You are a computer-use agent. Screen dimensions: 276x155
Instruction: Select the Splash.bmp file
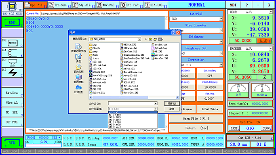click(x=159, y=48)
